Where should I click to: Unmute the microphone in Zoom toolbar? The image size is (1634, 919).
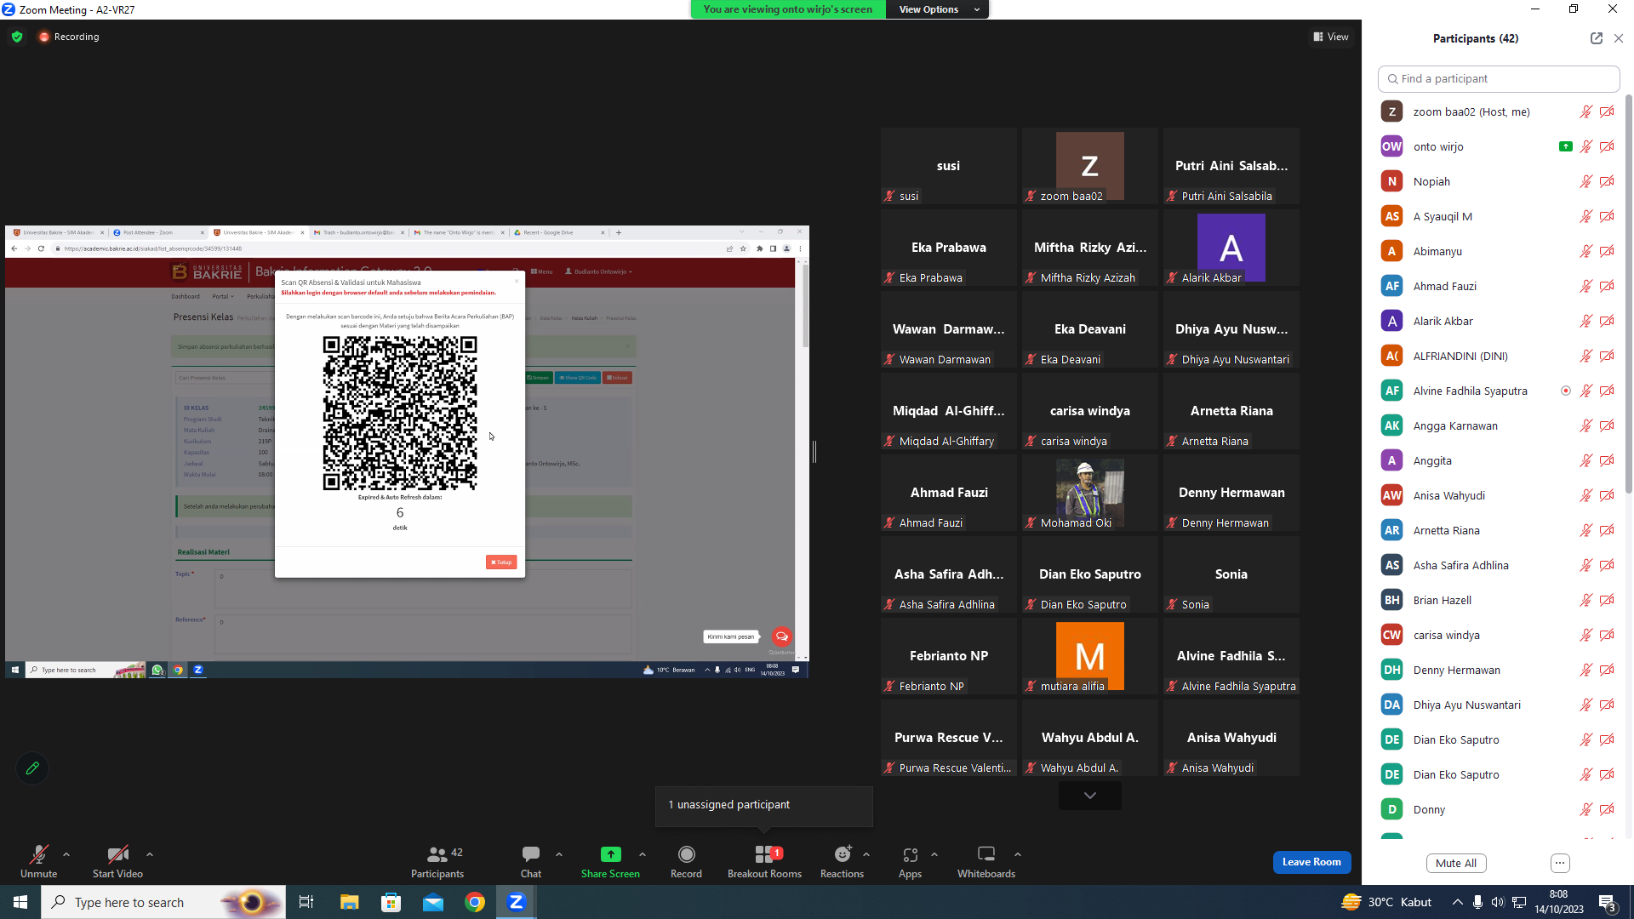pyautogui.click(x=38, y=861)
